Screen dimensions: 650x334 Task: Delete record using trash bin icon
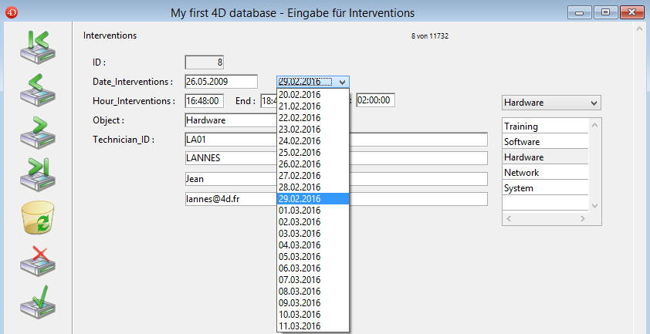click(37, 217)
